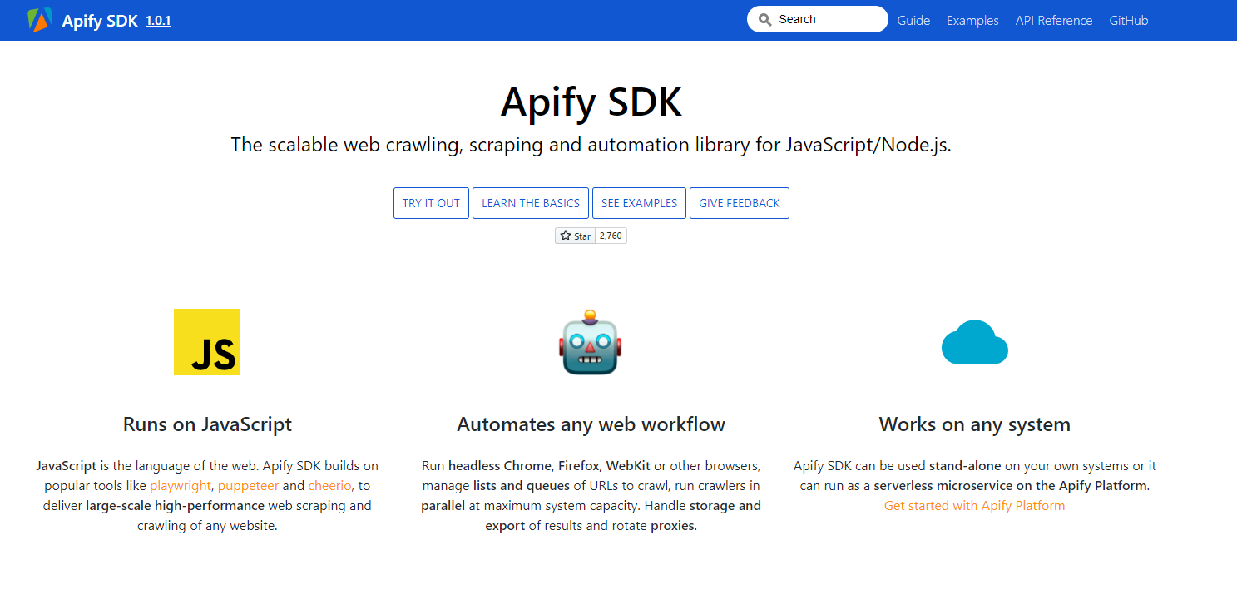
Task: Visit GitHub from the top navigation
Action: click(x=1128, y=20)
